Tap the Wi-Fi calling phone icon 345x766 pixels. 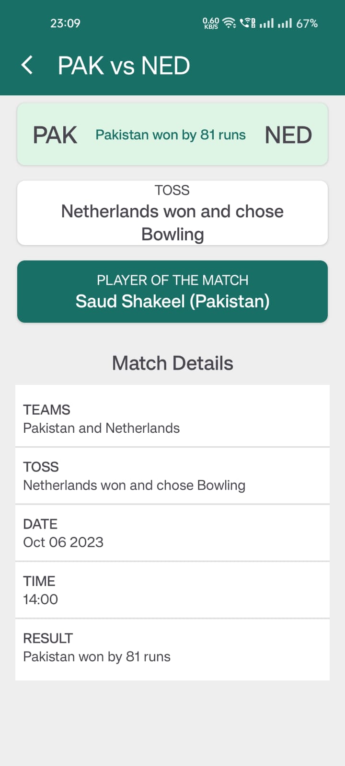(245, 22)
